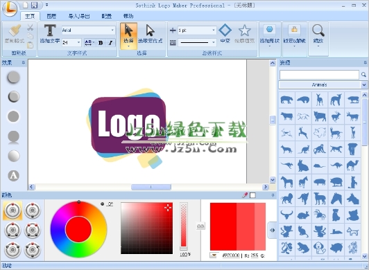
Task: Expand the quick access toolbar customize arrow
Action: click(x=46, y=5)
